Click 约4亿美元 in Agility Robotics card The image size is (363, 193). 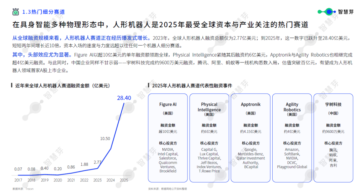click(x=292, y=132)
